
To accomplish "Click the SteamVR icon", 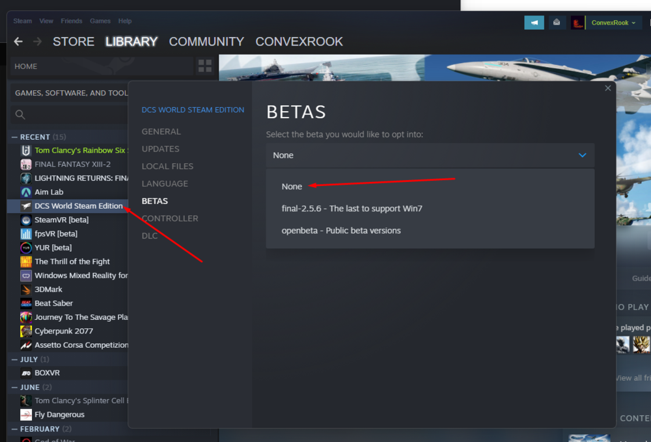I will coord(26,220).
